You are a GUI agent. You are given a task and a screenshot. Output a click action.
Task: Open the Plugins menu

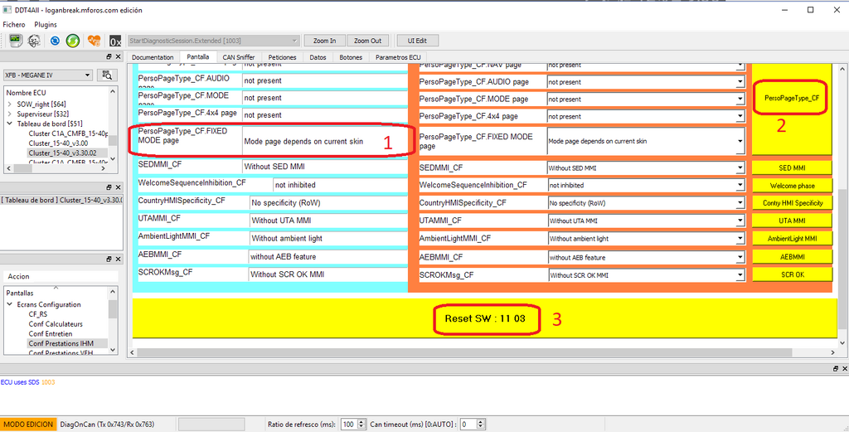46,24
